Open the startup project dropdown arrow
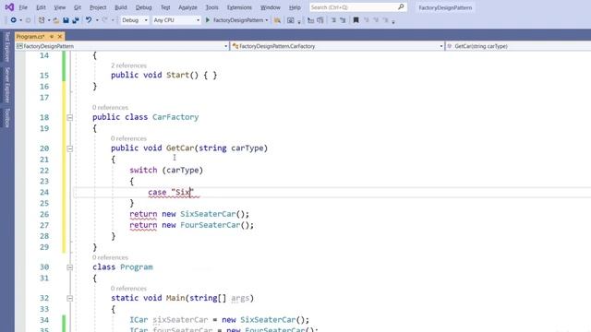591x332 pixels. [x=267, y=20]
